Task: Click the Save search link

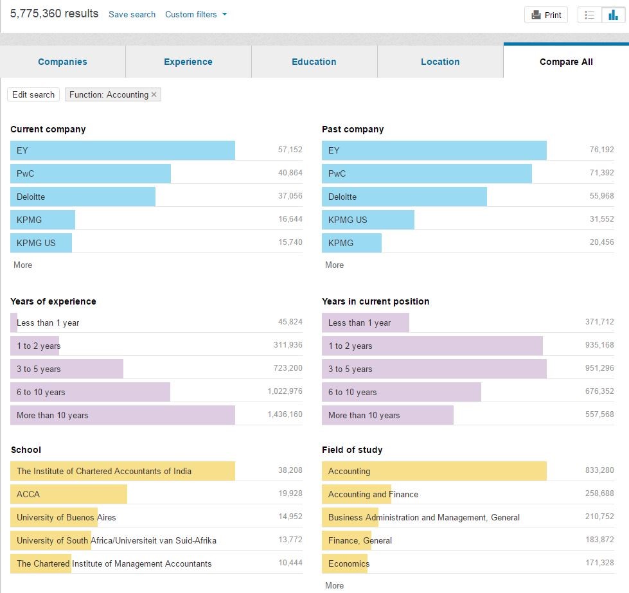Action: click(x=132, y=14)
